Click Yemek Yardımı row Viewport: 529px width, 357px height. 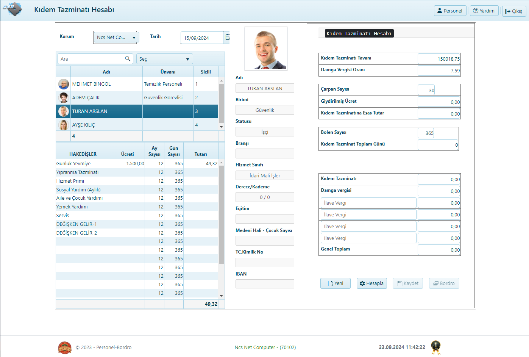coord(137,207)
